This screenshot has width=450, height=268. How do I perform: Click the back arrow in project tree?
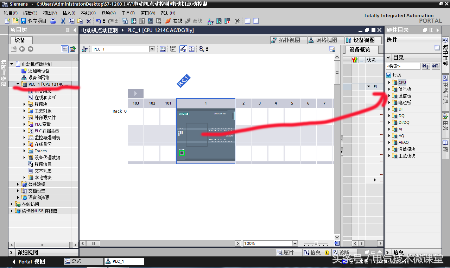22,49
